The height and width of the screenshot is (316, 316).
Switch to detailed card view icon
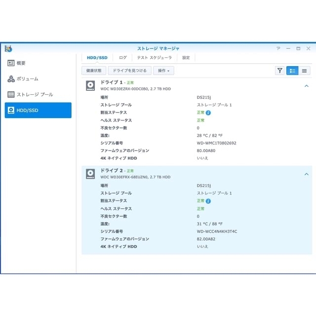pos(292,71)
